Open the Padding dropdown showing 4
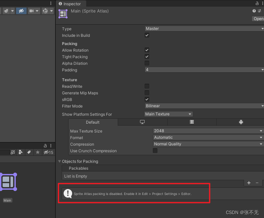Image resolution: width=264 pixels, height=218 pixels. [204, 70]
